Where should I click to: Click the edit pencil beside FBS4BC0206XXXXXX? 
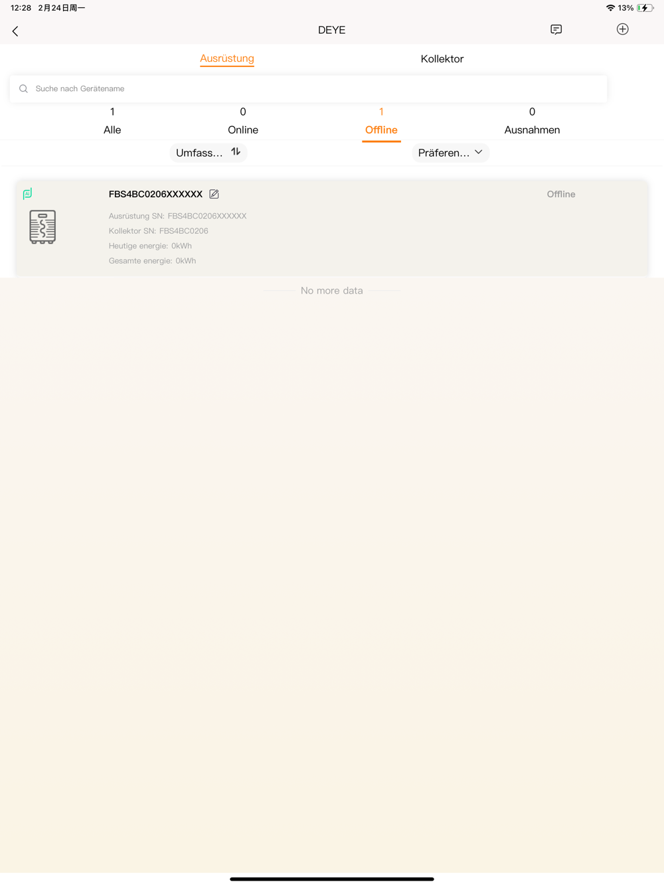214,194
